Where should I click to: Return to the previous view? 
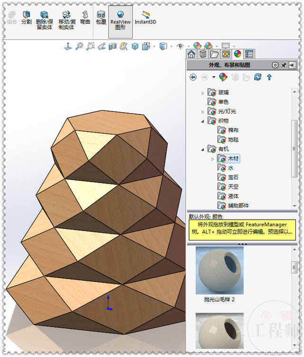click(102, 47)
